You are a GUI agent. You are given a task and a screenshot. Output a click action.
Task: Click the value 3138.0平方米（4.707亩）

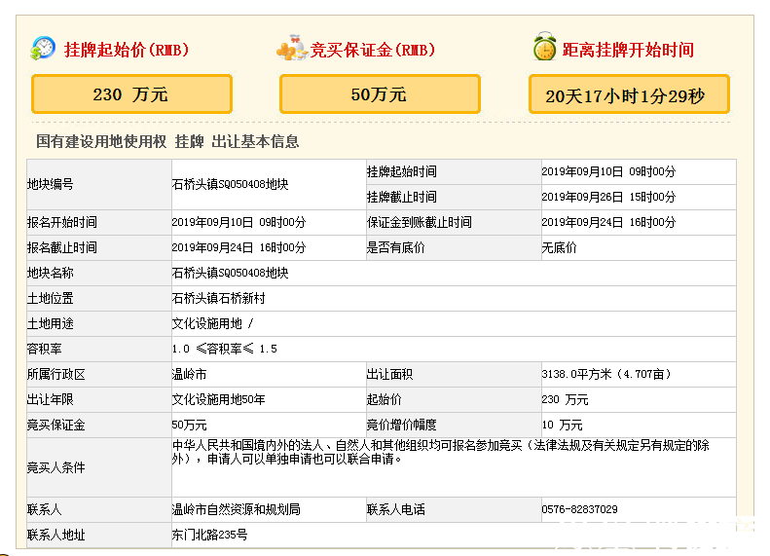[x=606, y=374]
